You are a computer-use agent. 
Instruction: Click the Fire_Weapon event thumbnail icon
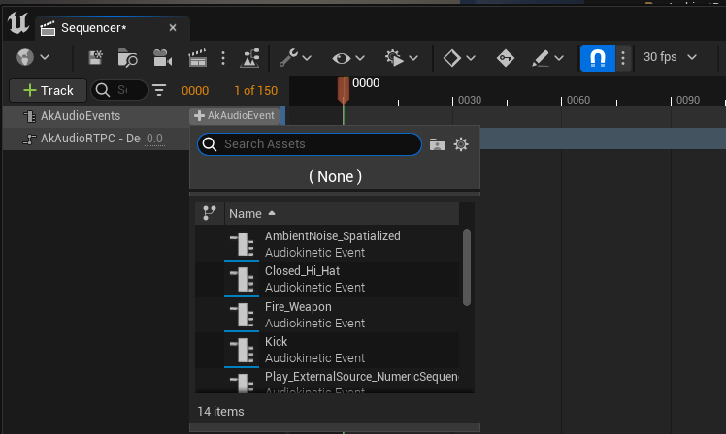(x=242, y=315)
